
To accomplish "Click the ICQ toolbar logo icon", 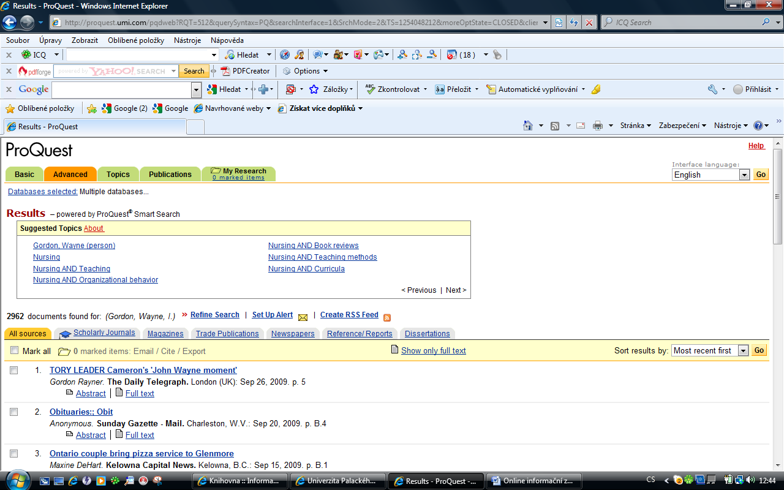I will tap(26, 55).
